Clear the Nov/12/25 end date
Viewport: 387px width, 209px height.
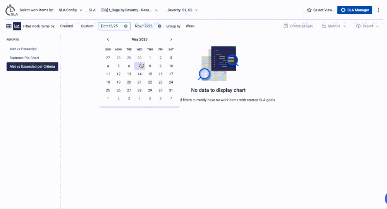[160, 26]
